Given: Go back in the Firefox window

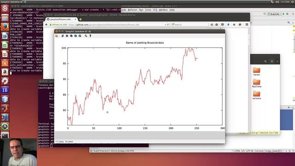Looking at the screenshot, I should coord(47,24).
